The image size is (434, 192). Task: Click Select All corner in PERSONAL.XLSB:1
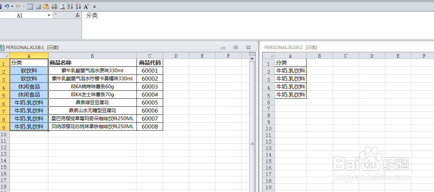5,56
